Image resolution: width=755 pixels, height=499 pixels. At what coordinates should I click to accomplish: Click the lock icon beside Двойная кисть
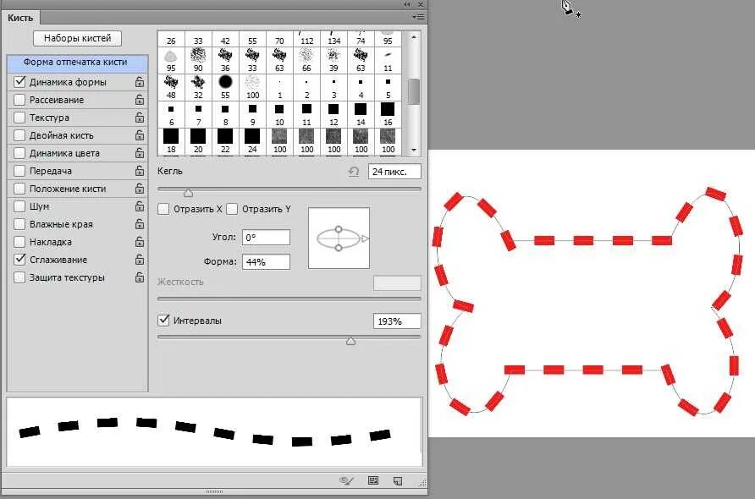[140, 135]
